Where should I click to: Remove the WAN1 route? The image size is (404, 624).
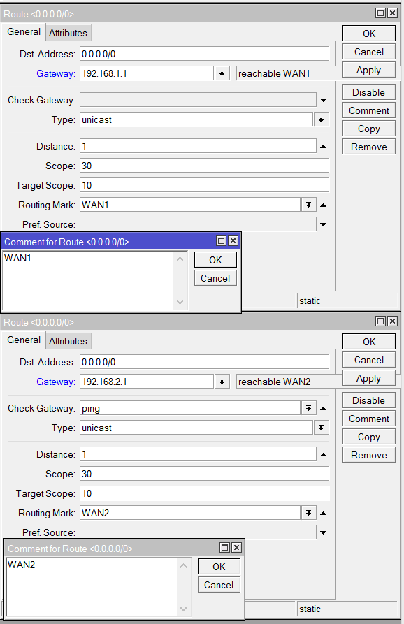(x=368, y=147)
